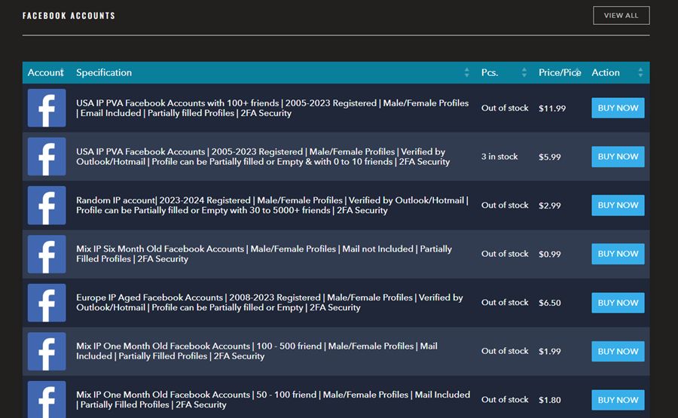The width and height of the screenshot is (678, 418).
Task: Click the Facebook icon in the 50 - 100 friend row
Action: point(47,399)
